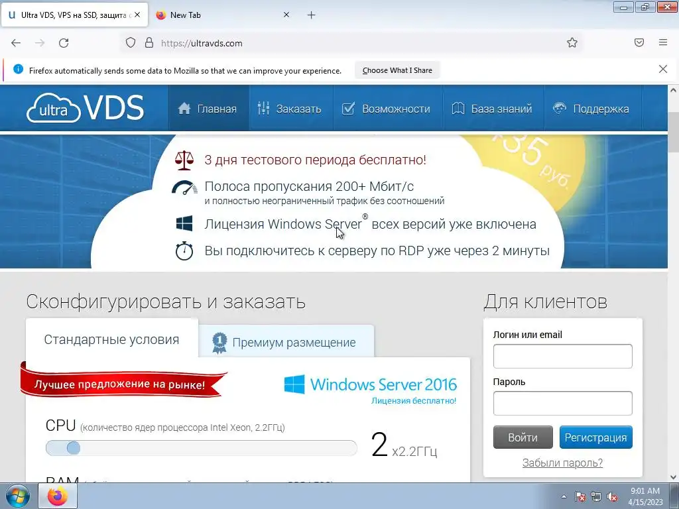Click the Войти login button
Viewport: 679px width, 509px height.
pyautogui.click(x=523, y=437)
